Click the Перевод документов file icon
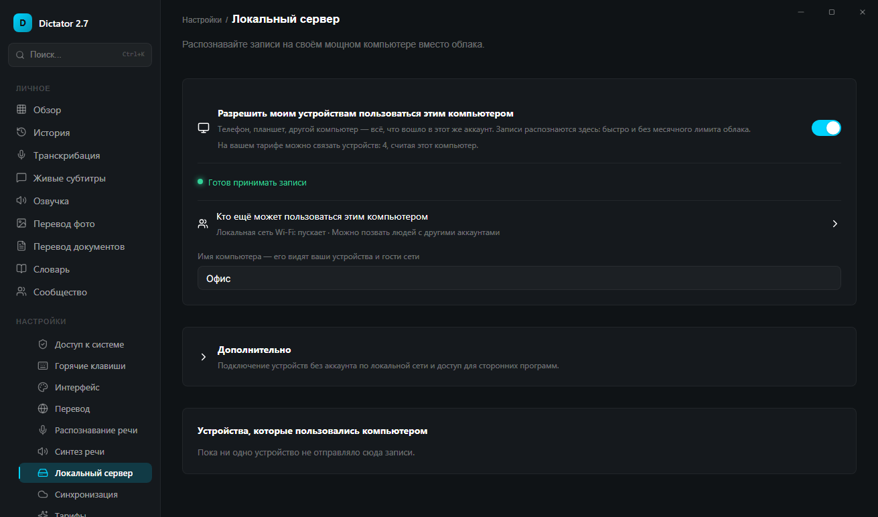 21,246
